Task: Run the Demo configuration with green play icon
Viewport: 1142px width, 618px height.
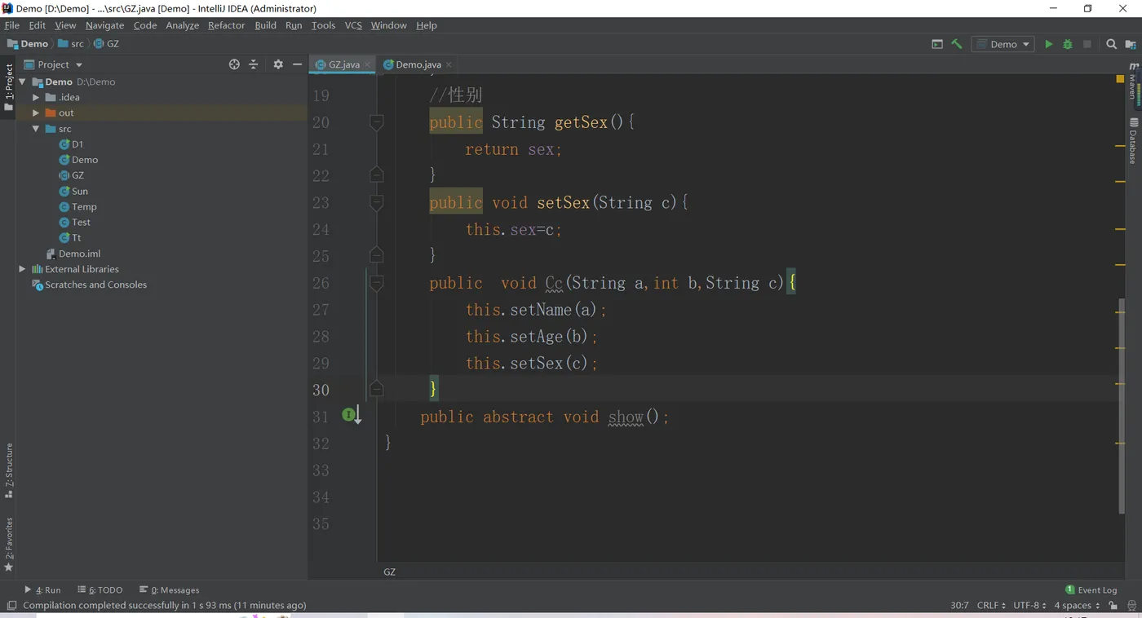Action: [1049, 44]
